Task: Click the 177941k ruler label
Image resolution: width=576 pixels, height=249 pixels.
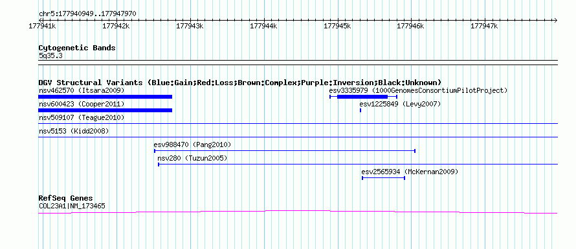Action: (43, 26)
